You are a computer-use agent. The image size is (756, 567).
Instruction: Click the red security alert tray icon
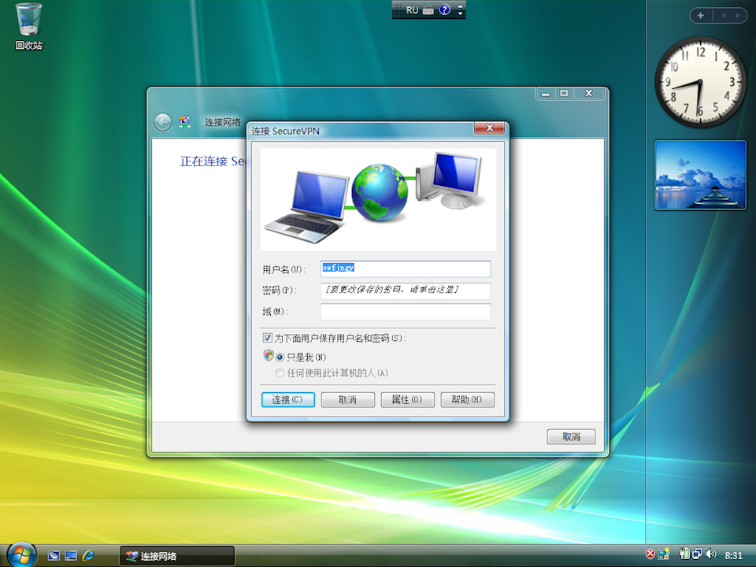pos(650,554)
